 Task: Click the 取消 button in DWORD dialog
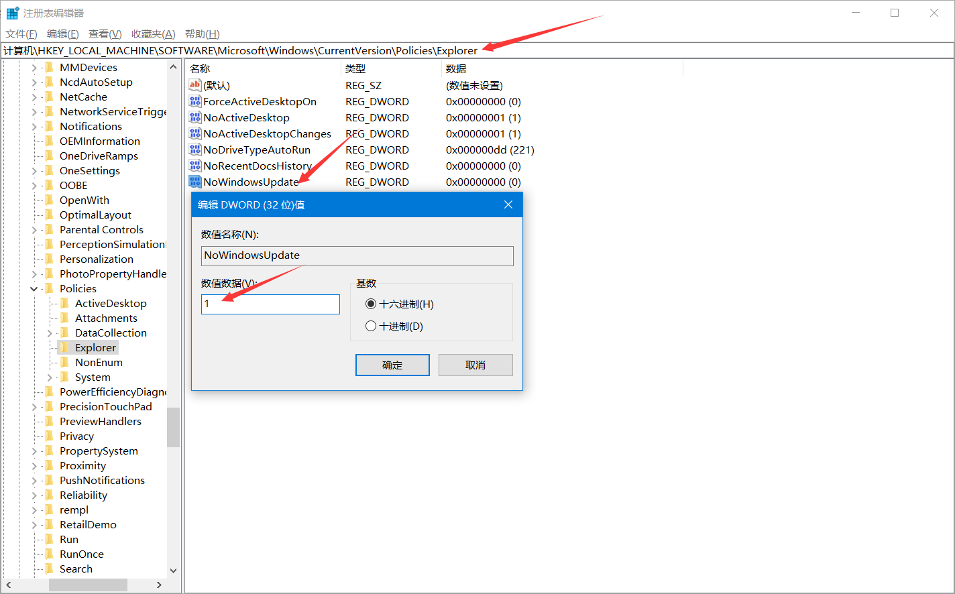475,365
